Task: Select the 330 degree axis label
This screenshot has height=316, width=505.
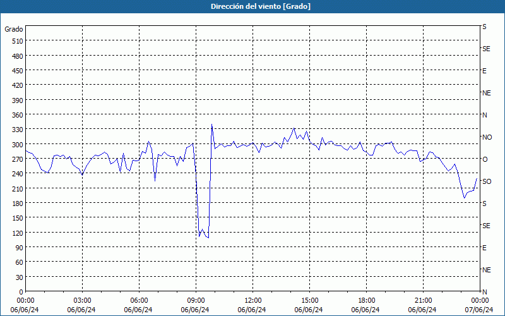Action: tap(18, 130)
